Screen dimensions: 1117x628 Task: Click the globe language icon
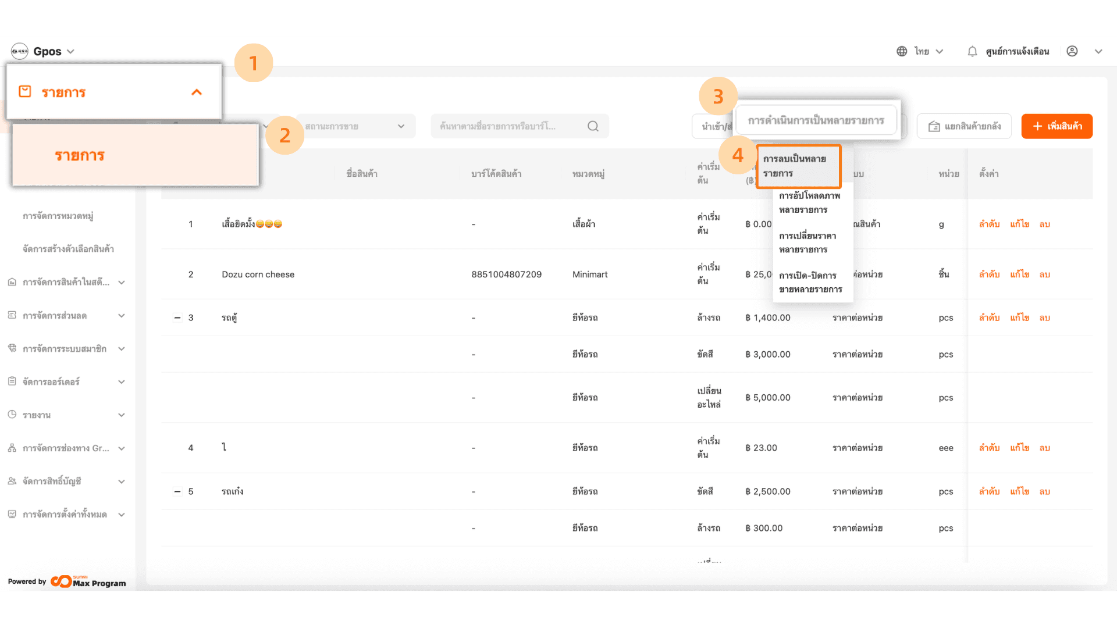pos(902,51)
